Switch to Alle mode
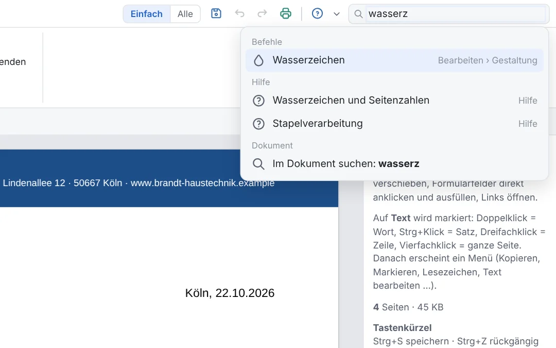Viewport: 556px width, 348px height. (185, 14)
